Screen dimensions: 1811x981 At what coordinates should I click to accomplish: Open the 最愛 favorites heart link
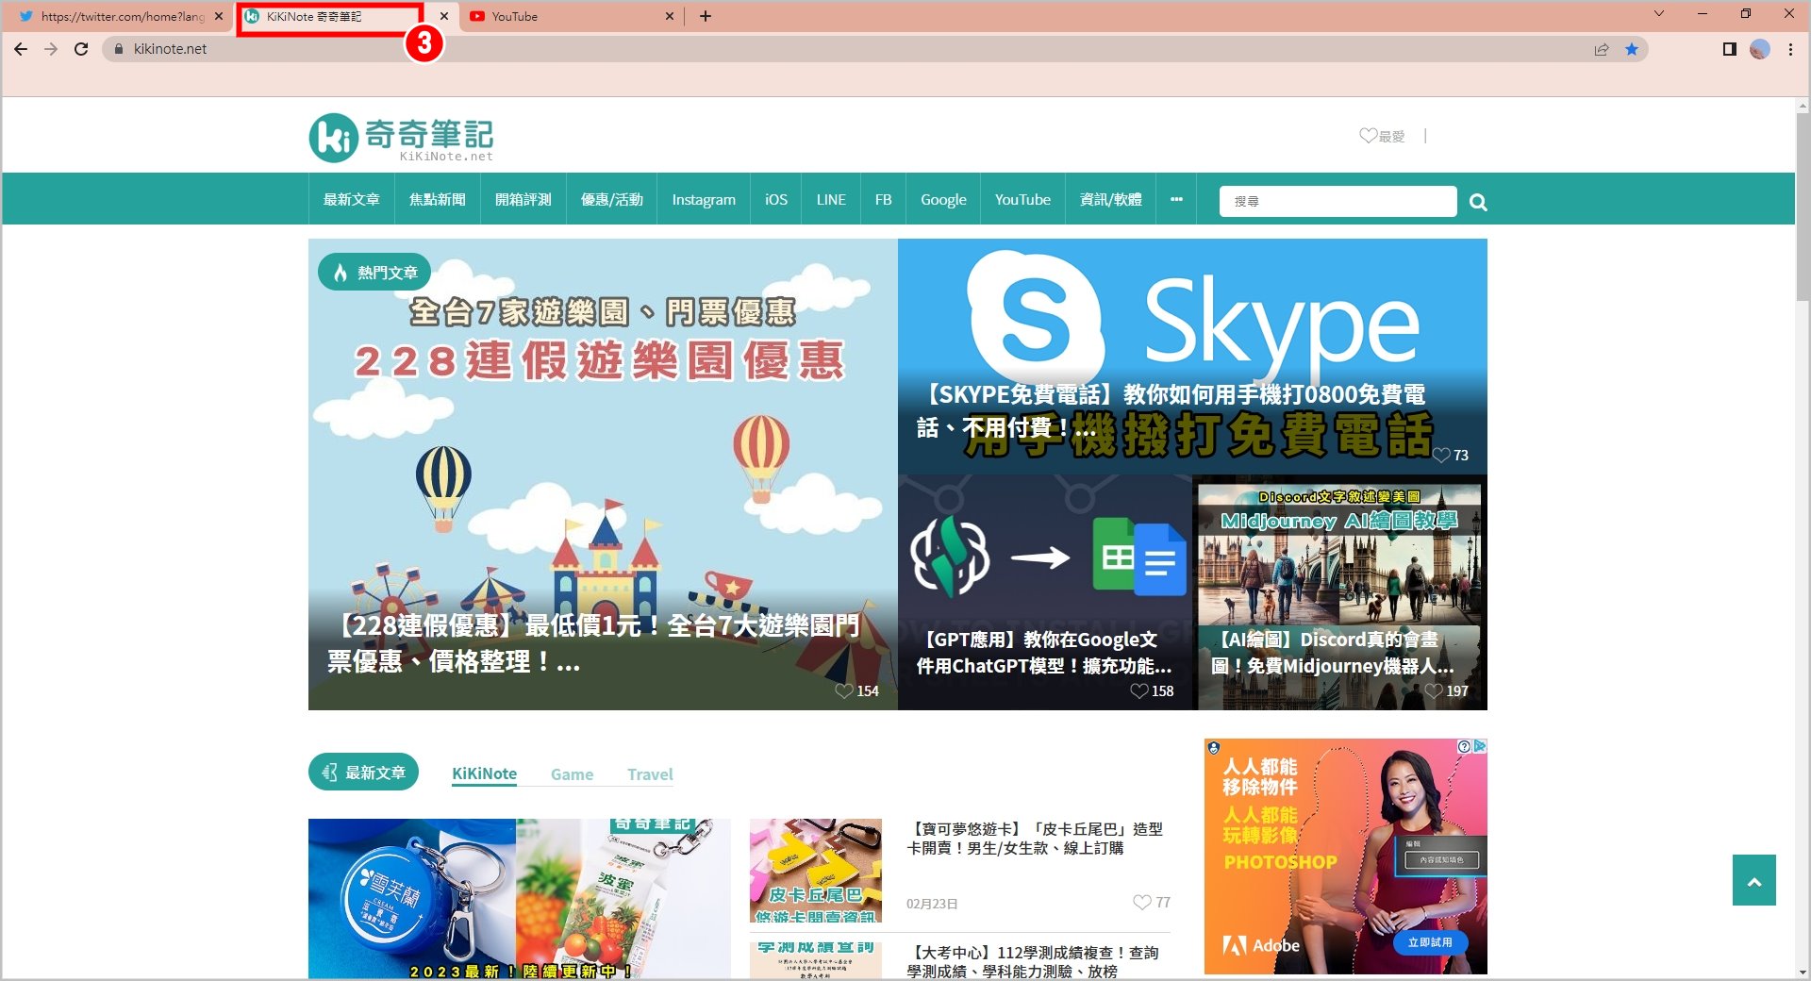[1382, 136]
